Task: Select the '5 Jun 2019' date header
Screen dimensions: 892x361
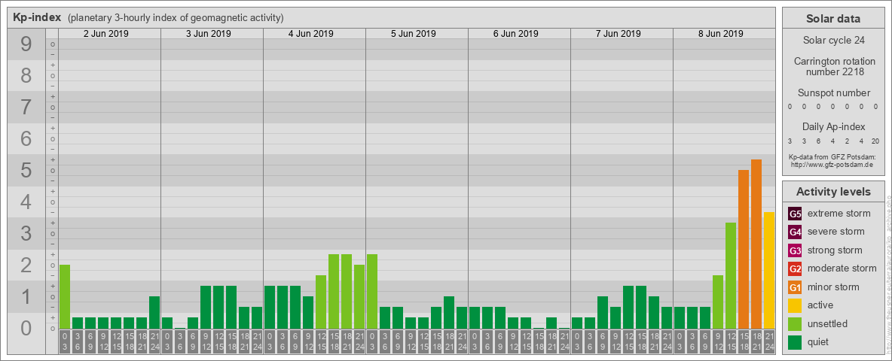Action: point(414,34)
